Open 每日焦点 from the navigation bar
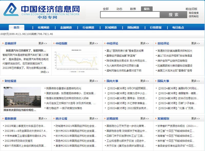 tap(178, 28)
